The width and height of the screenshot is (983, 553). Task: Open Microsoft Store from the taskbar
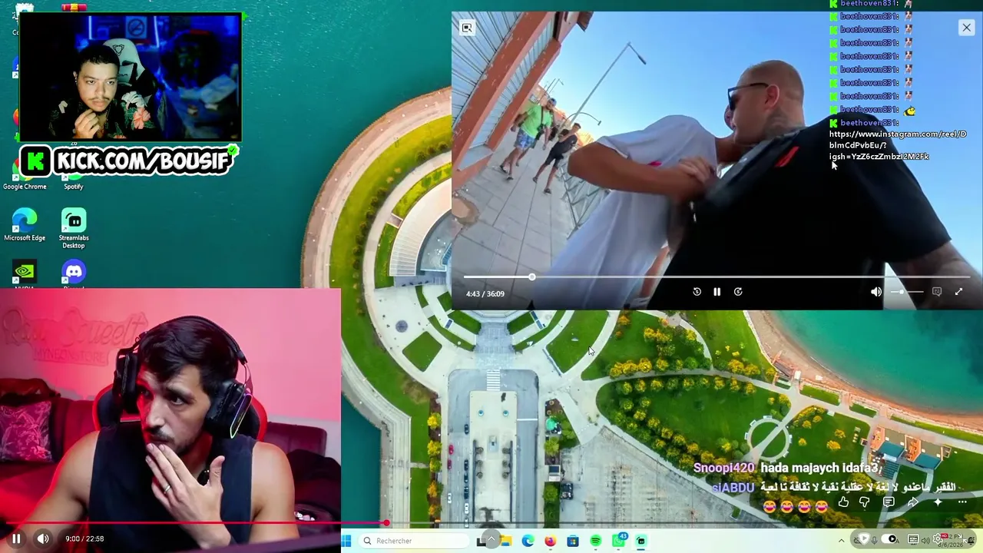(x=573, y=541)
